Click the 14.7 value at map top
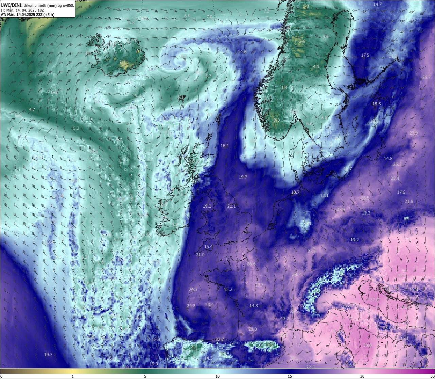Screen dimensions: 435x379 coord(378,4)
